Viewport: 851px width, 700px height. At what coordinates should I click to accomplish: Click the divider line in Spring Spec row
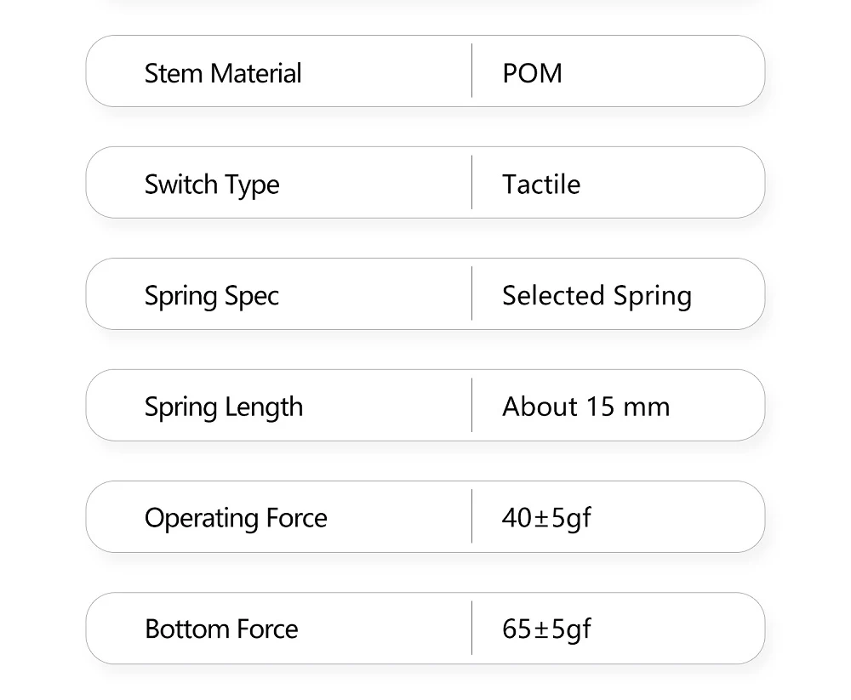click(471, 293)
